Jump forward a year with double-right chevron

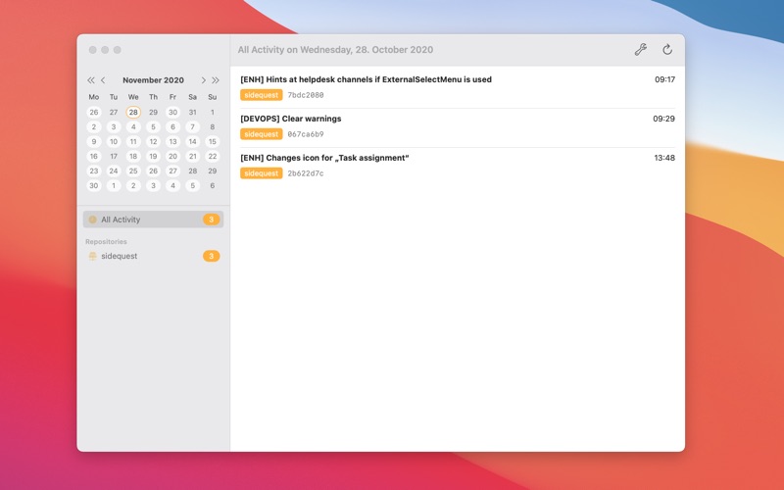click(216, 80)
